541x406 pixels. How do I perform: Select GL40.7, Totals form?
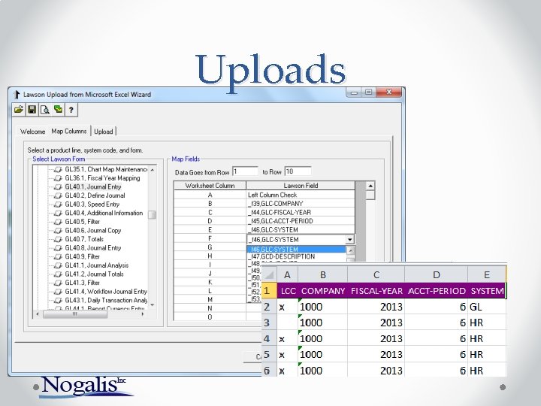point(84,239)
